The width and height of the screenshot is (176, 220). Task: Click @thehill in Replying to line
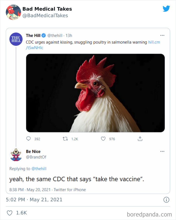pyautogui.click(x=39, y=168)
